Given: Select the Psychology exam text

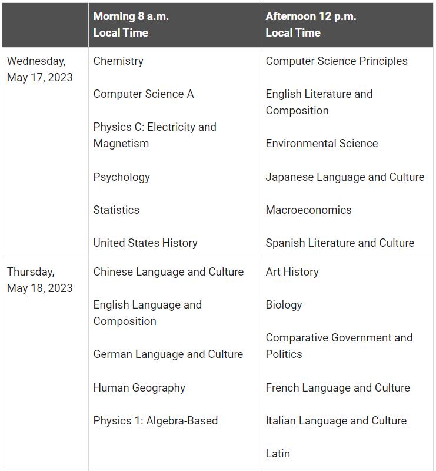Looking at the screenshot, I should coord(121,177).
